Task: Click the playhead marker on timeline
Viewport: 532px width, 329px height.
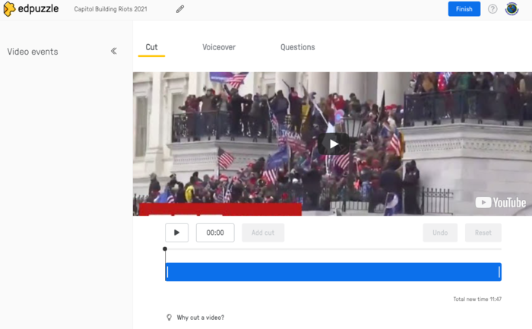Action: [x=165, y=249]
